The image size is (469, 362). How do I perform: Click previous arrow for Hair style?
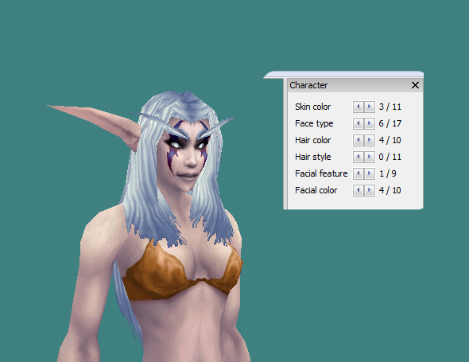[359, 157]
